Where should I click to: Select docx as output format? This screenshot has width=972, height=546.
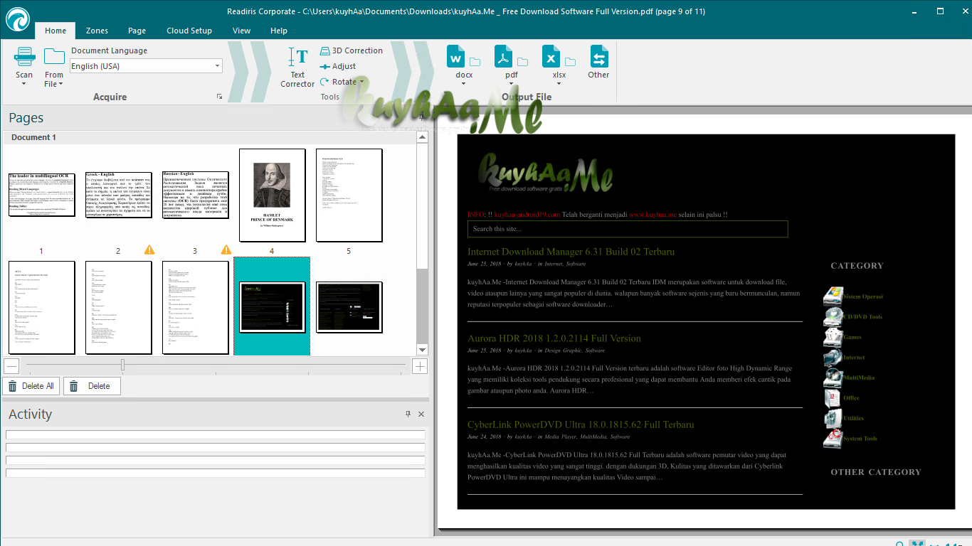456,57
